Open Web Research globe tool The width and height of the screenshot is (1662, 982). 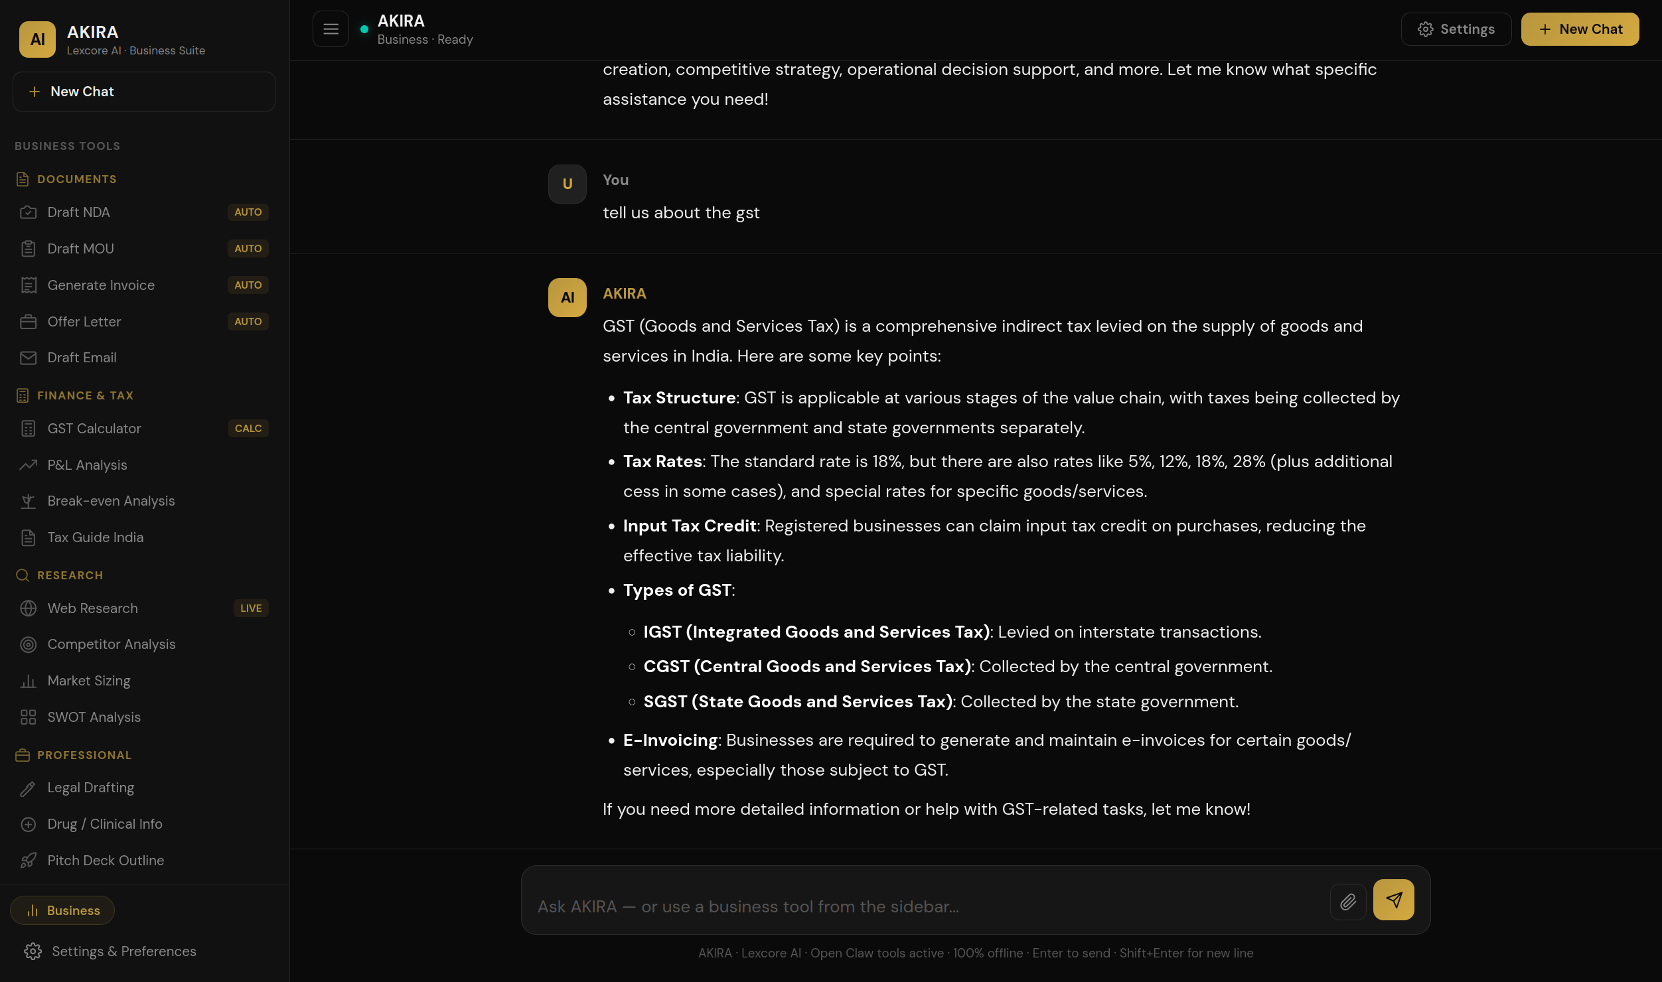[143, 608]
